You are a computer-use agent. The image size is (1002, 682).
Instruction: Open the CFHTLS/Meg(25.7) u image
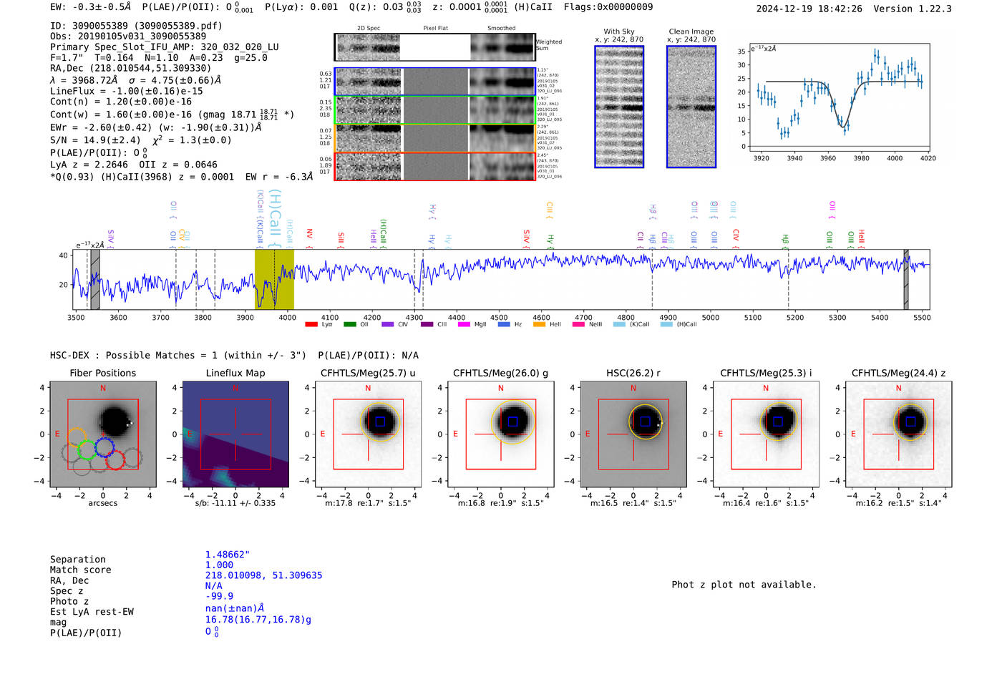(x=368, y=434)
